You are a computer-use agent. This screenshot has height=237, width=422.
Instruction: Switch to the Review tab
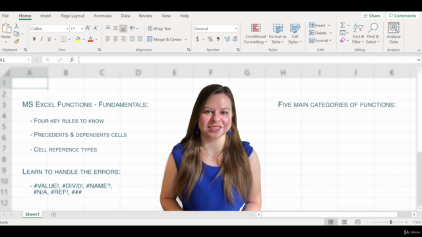pyautogui.click(x=146, y=16)
